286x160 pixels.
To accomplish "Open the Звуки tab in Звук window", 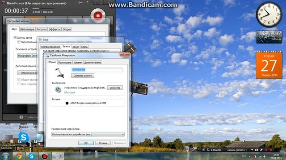I will click(76, 47).
